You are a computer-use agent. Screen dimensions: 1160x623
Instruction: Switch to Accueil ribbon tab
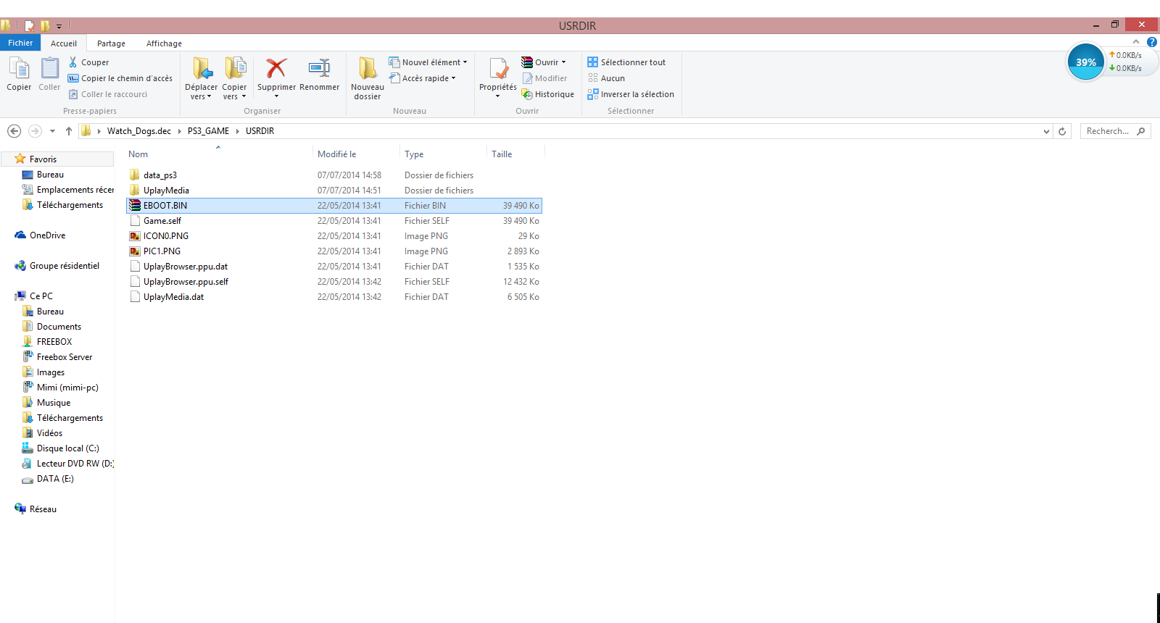(64, 43)
